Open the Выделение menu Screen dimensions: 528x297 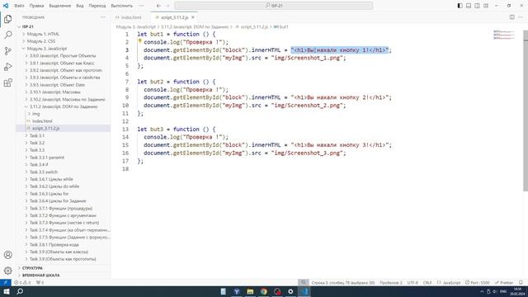click(60, 6)
